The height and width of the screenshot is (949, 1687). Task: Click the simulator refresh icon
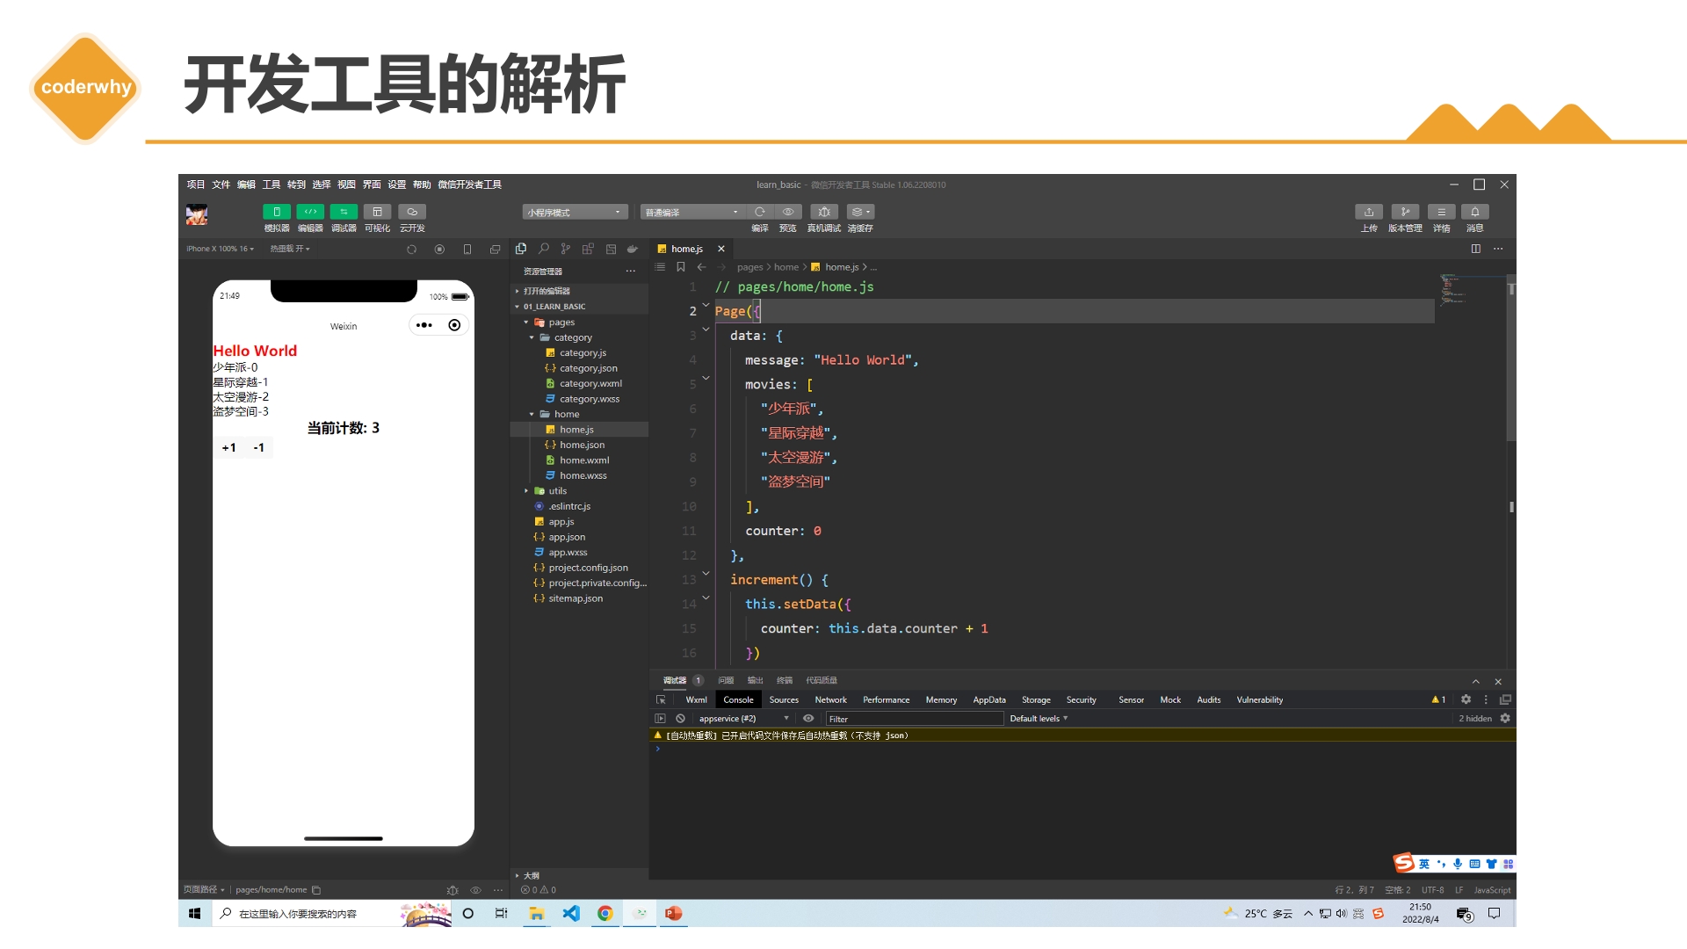[x=411, y=250]
